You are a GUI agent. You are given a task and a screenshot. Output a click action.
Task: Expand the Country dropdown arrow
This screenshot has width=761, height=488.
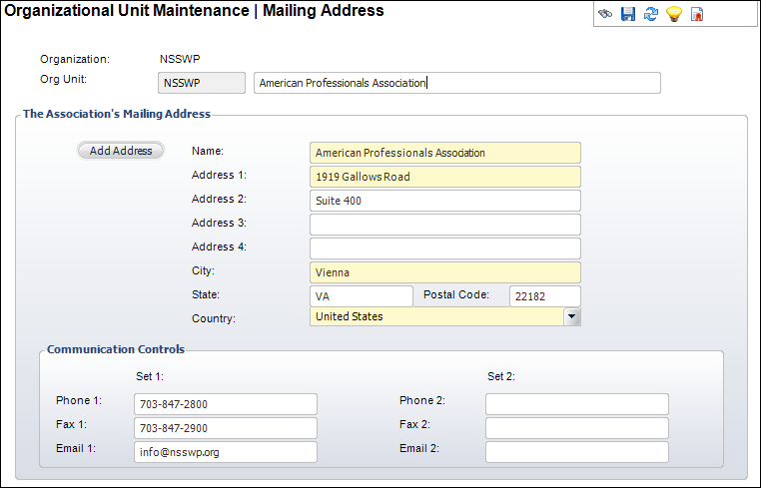(571, 316)
